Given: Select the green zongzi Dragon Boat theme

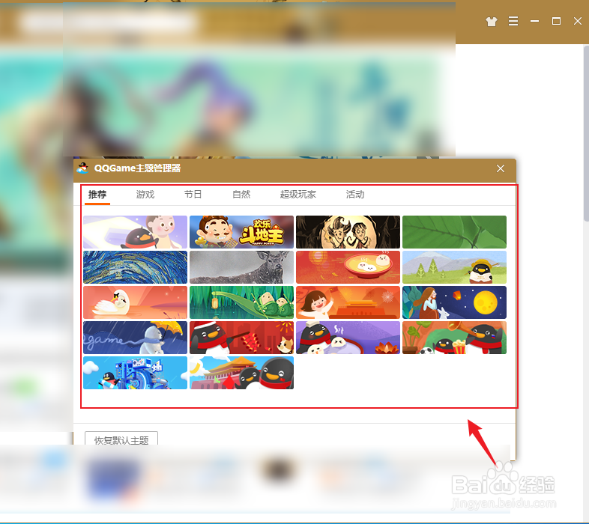Looking at the screenshot, I should click(x=241, y=302).
